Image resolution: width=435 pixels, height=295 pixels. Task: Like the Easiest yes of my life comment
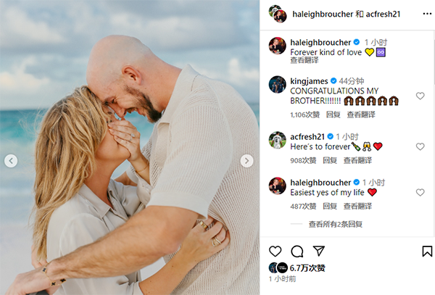click(x=420, y=192)
